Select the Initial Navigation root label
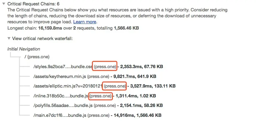This screenshot has height=121, width=256. coord(24,49)
